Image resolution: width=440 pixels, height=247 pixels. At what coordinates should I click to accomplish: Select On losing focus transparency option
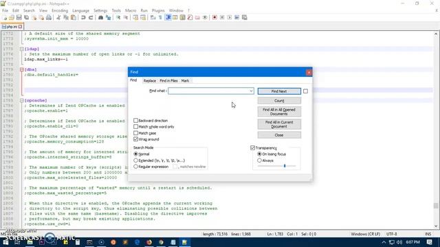(259, 154)
